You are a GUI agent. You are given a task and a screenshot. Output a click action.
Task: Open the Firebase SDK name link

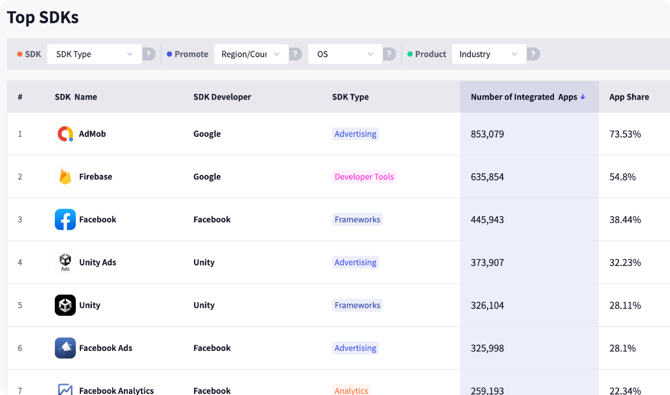point(96,177)
